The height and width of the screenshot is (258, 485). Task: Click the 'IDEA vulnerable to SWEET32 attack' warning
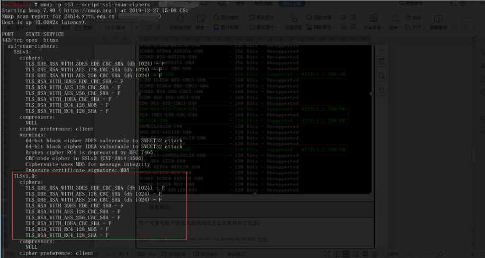pos(104,147)
